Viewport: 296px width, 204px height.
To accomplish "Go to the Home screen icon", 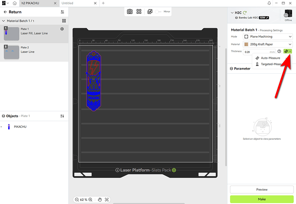I will click(15, 3).
